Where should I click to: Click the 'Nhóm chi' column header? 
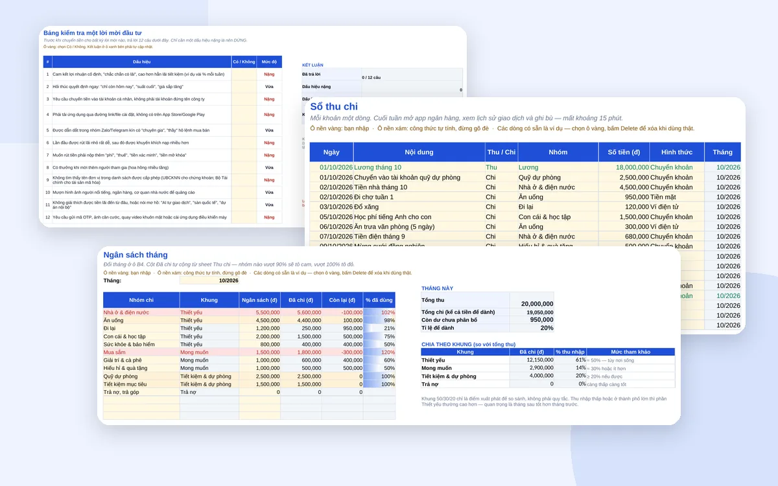pos(141,300)
